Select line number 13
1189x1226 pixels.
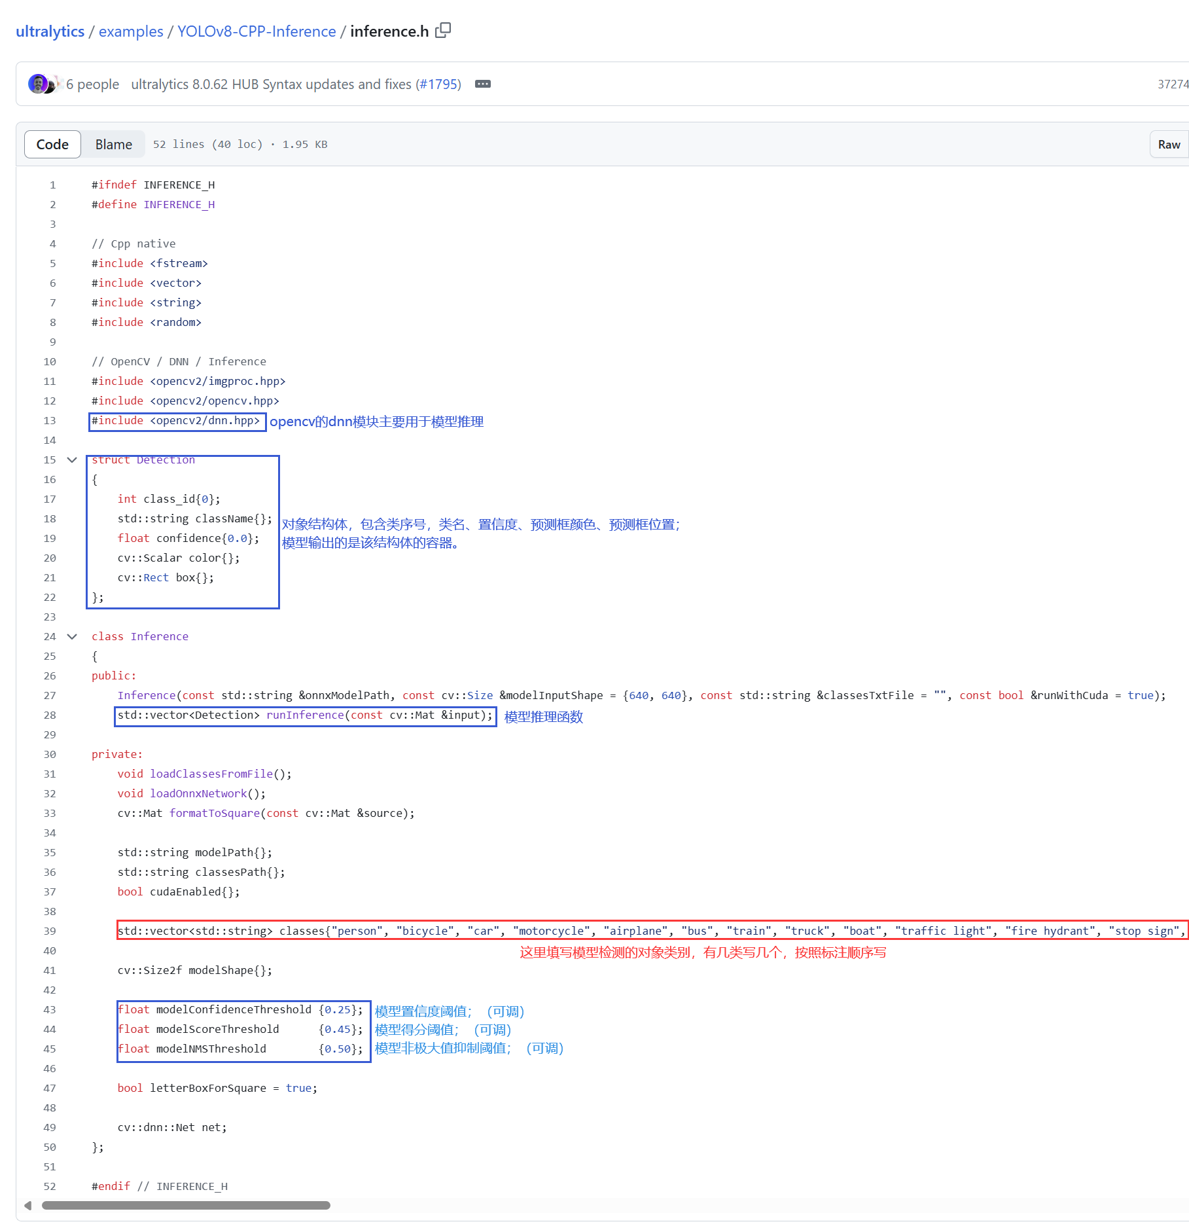[x=50, y=420]
